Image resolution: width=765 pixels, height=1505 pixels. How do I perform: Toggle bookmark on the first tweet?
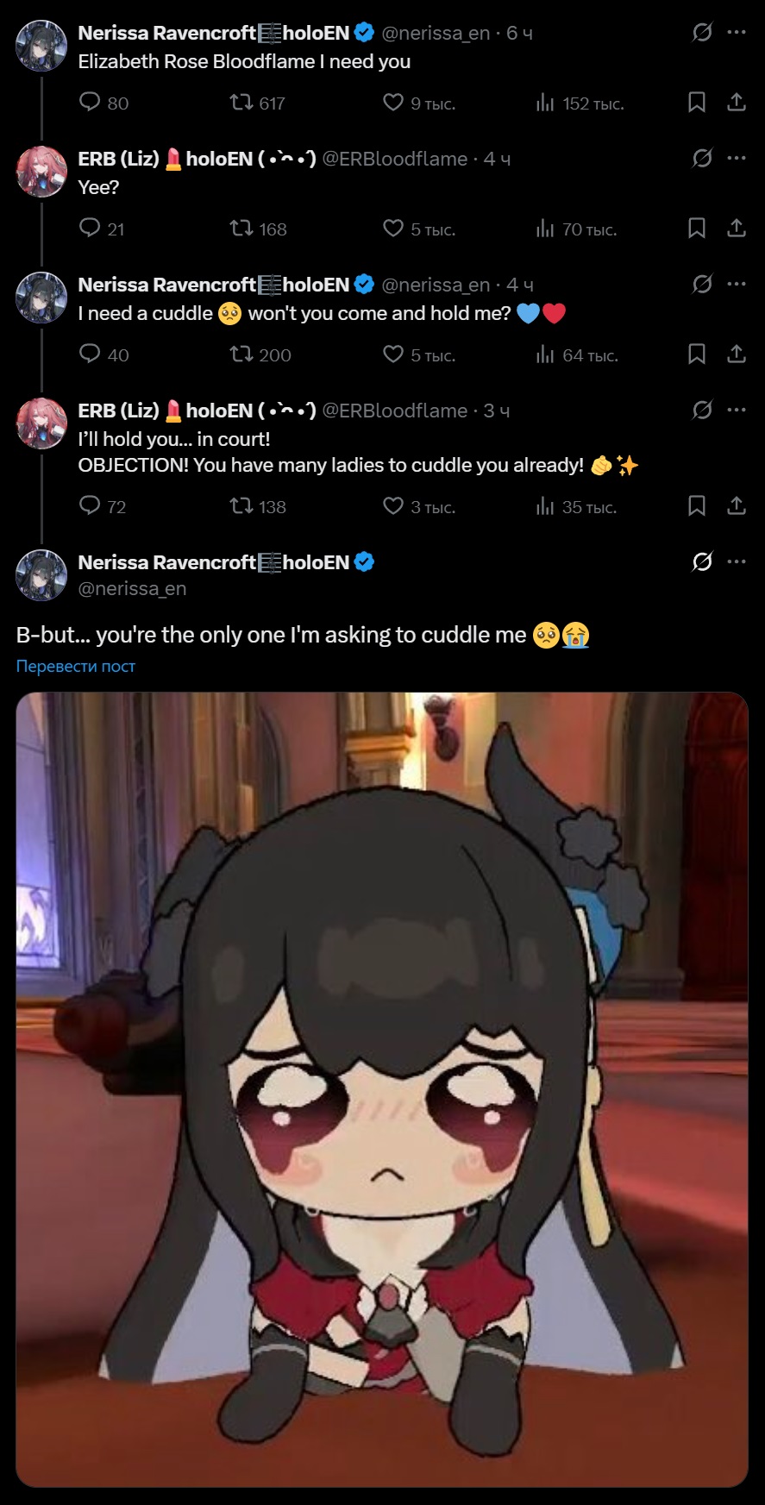pyautogui.click(x=697, y=103)
